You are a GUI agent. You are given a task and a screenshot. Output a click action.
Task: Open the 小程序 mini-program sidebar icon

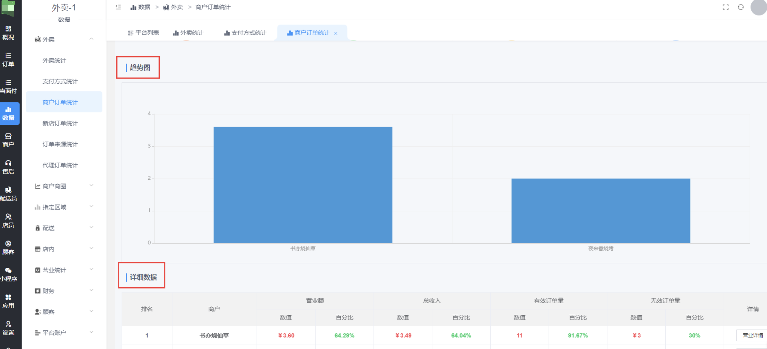pyautogui.click(x=8, y=275)
